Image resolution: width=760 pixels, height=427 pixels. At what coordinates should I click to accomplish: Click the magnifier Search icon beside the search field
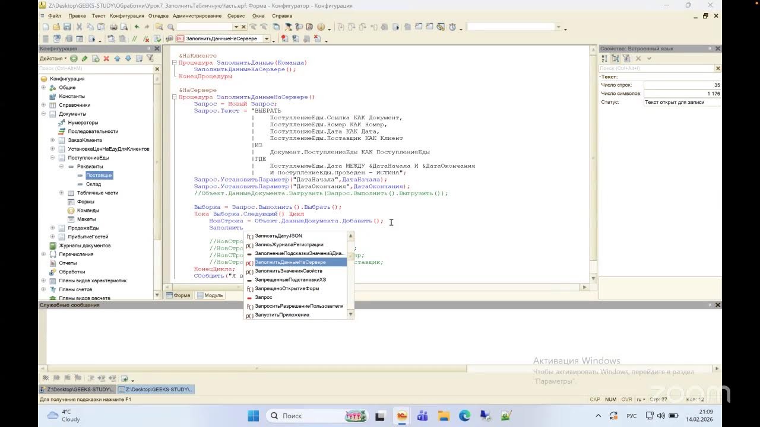170,27
